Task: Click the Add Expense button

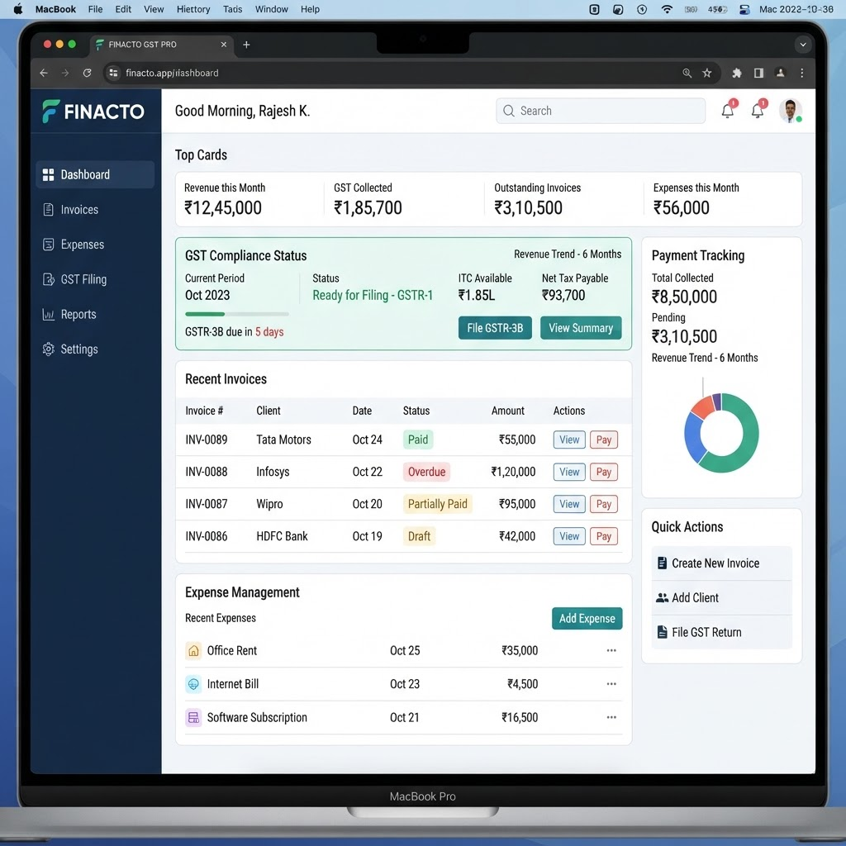Action: point(587,618)
